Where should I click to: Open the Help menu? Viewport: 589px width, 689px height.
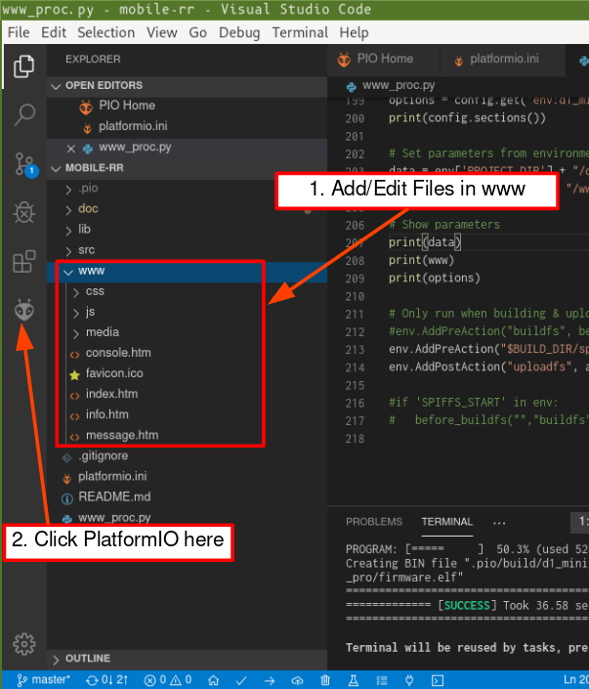pos(354,32)
